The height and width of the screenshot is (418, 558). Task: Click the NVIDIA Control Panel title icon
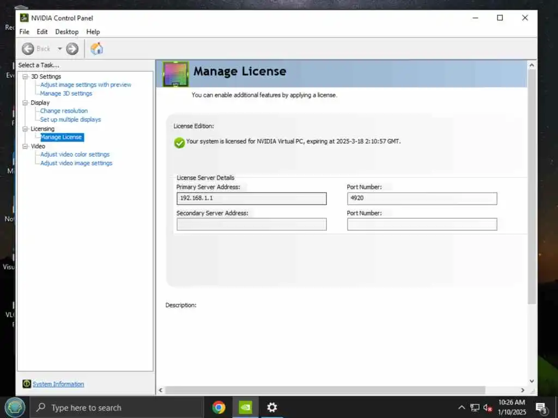[24, 18]
